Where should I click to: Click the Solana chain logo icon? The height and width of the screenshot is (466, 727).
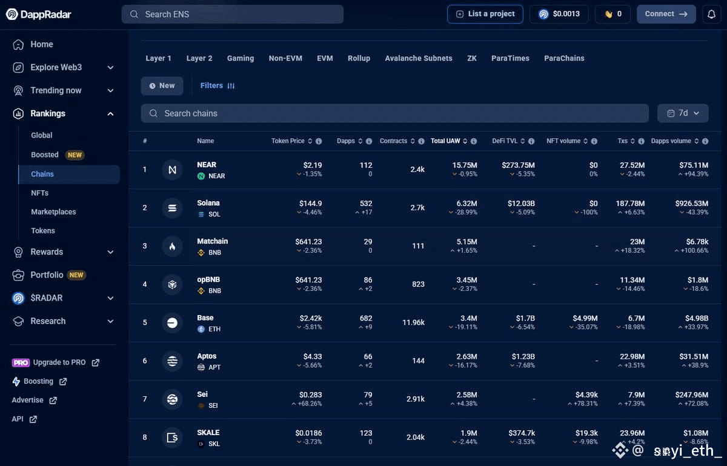(x=172, y=208)
